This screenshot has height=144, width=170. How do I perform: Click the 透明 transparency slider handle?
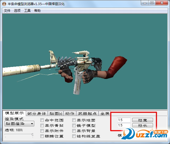coord(33,135)
